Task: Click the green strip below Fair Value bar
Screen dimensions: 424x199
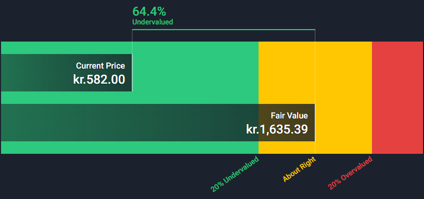Action: click(x=130, y=148)
